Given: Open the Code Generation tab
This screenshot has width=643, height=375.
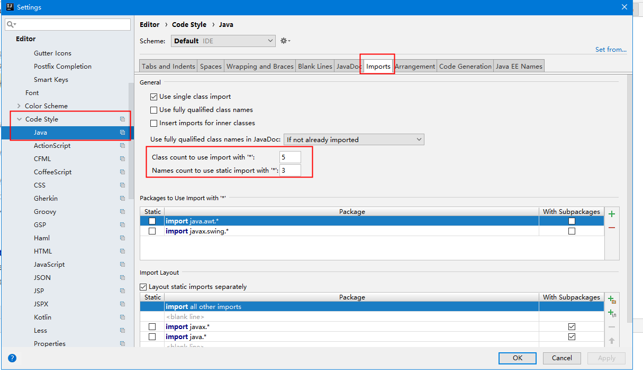Looking at the screenshot, I should coord(465,66).
